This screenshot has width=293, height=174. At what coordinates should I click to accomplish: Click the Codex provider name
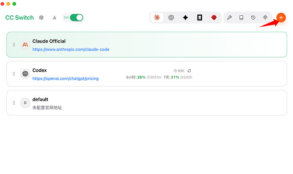coord(39,70)
